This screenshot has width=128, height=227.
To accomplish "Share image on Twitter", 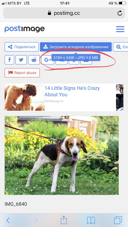I will click(21, 60).
